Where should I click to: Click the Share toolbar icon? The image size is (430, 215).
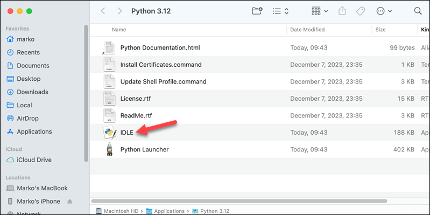[342, 11]
